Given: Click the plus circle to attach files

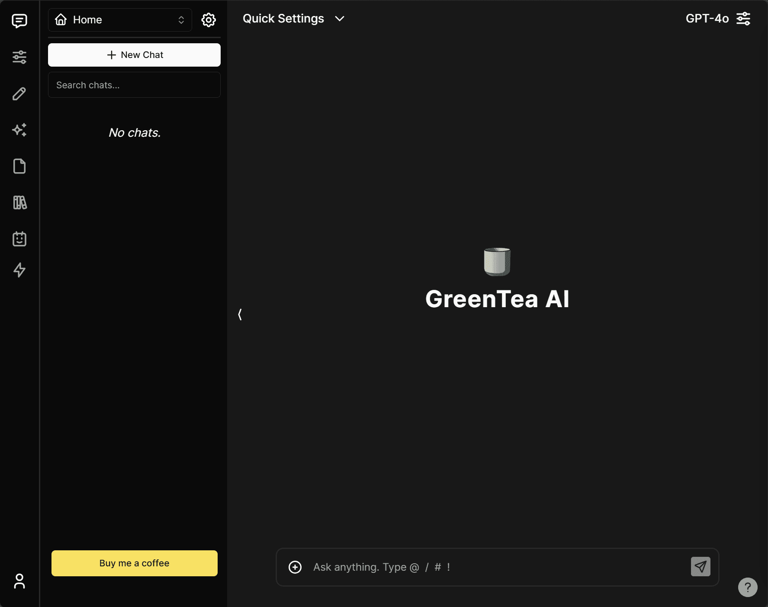Looking at the screenshot, I should 295,567.
